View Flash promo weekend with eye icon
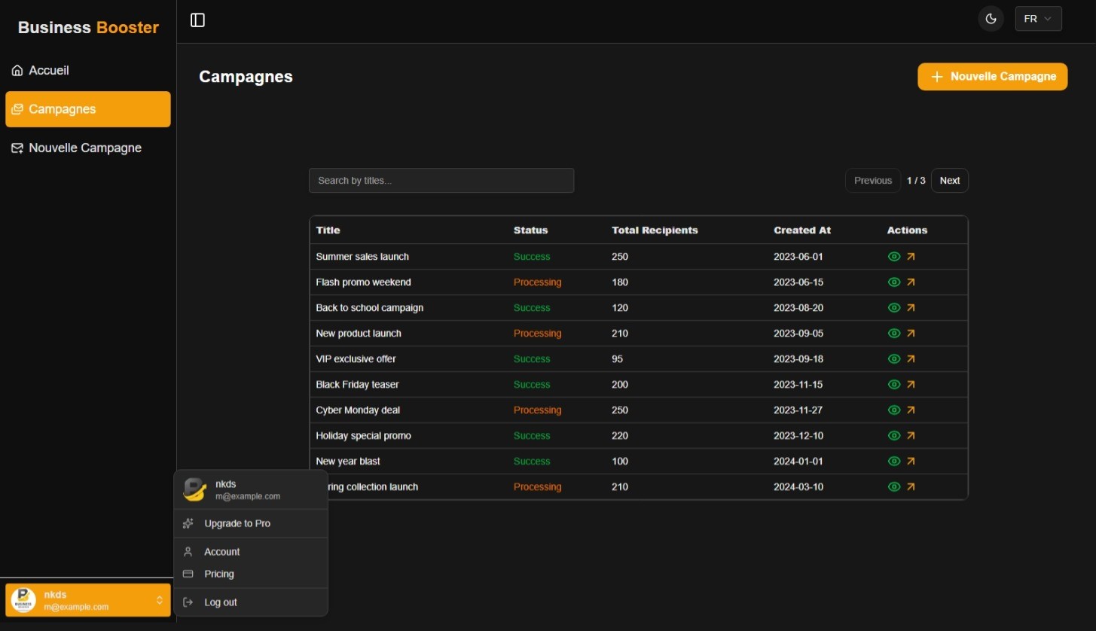This screenshot has width=1096, height=631. coord(894,282)
